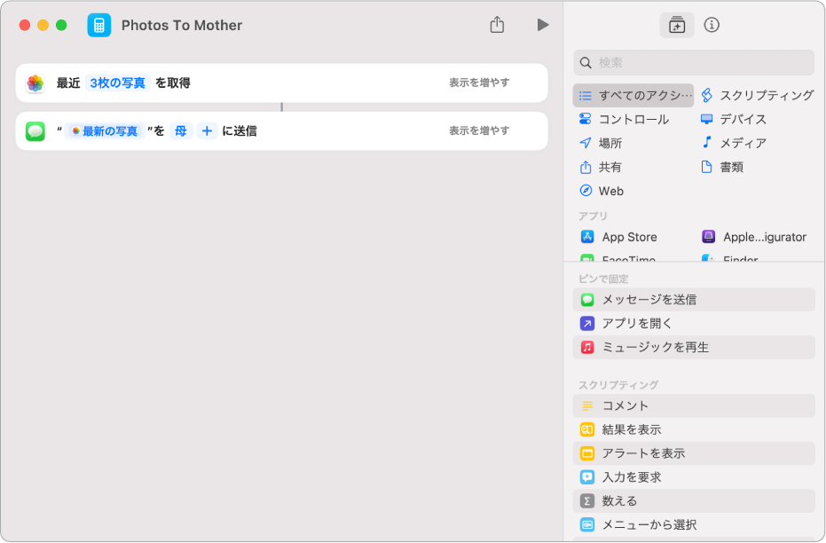This screenshot has height=543, width=826.
Task: Minimize window with the yellow button
Action: 43,25
